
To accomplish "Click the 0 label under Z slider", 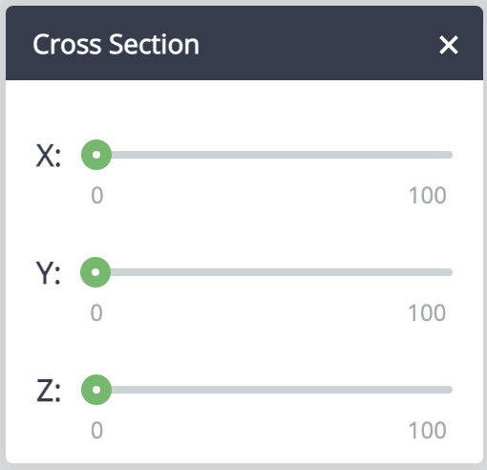I will 97,430.
